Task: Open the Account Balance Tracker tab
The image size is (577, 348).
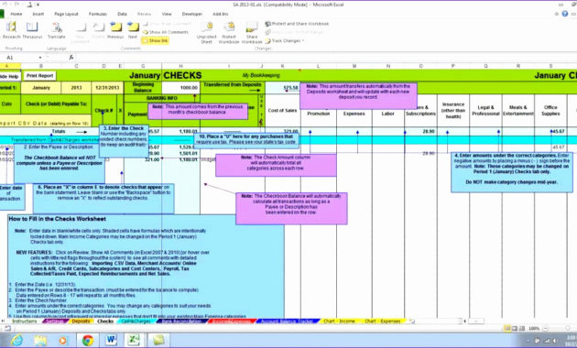Action: click(287, 321)
